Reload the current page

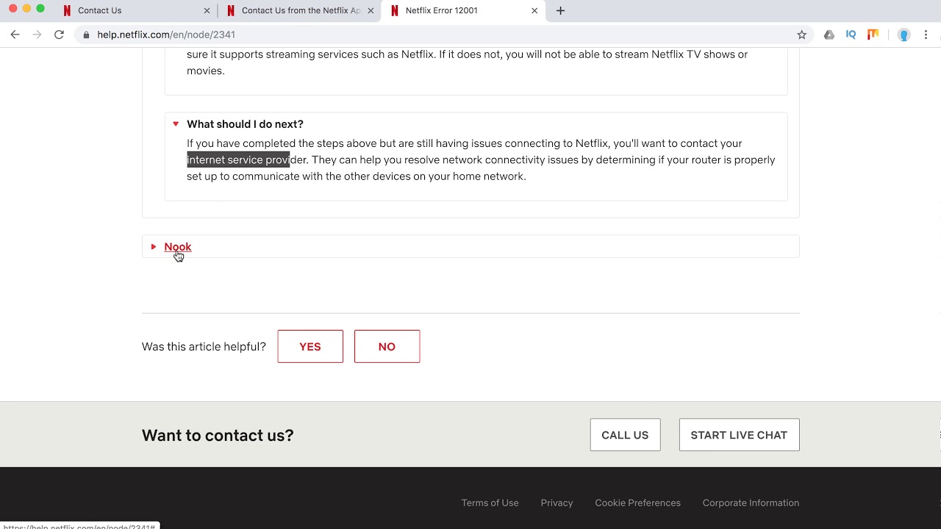click(x=59, y=35)
